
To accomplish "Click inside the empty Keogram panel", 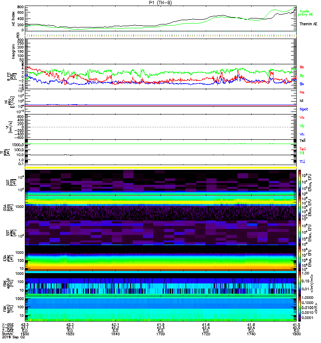I will pos(160,51).
